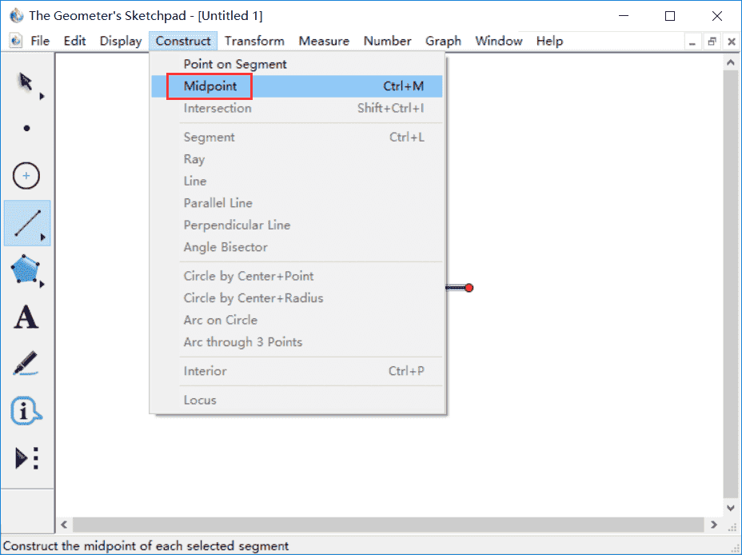The image size is (742, 555).
Task: Open the Number menu
Action: 388,41
